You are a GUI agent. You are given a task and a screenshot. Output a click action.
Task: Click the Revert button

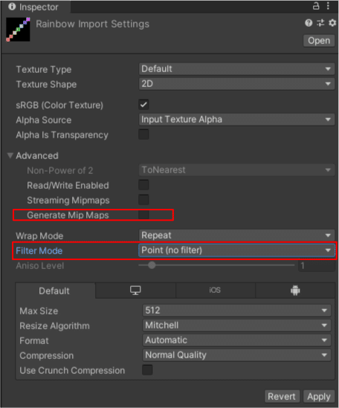tap(282, 397)
